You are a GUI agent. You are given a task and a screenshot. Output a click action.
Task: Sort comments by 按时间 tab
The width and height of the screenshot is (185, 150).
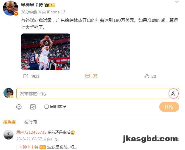click(x=30, y=122)
